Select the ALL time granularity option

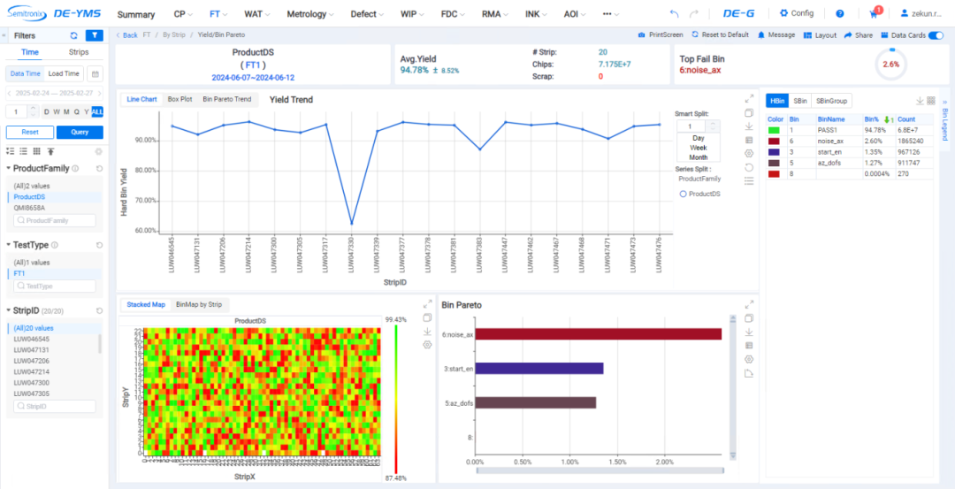click(97, 111)
